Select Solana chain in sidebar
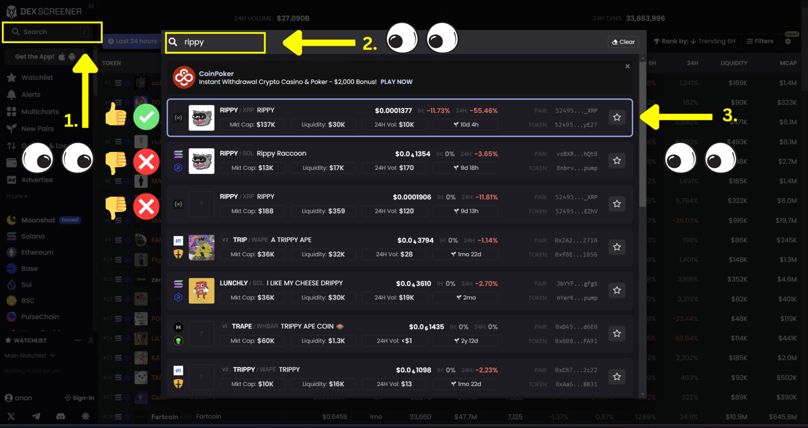The width and height of the screenshot is (808, 428). (33, 236)
